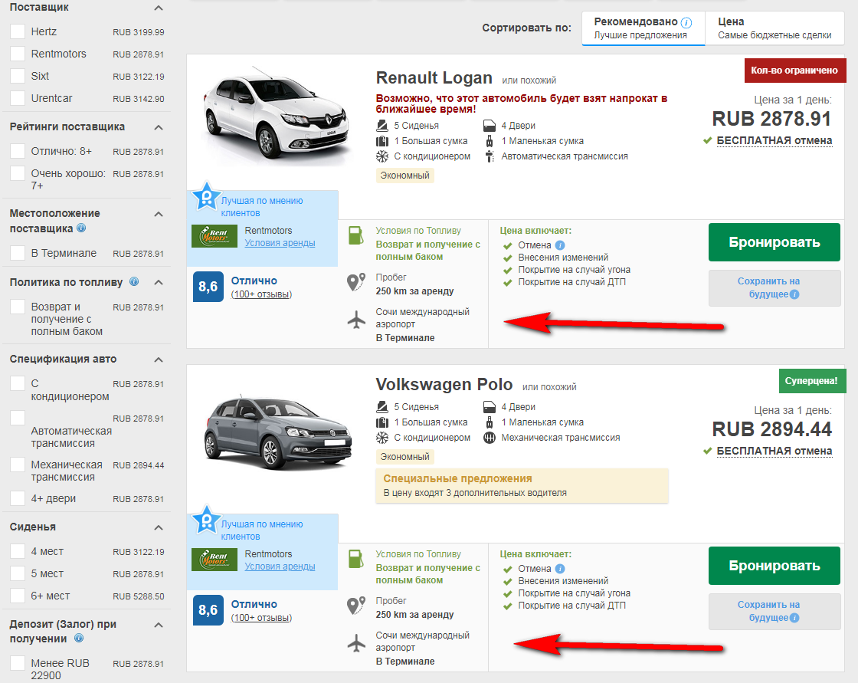The height and width of the screenshot is (683, 858).
Task: Click mileage pin icon in Volkswagen Polo card
Action: pos(356,606)
